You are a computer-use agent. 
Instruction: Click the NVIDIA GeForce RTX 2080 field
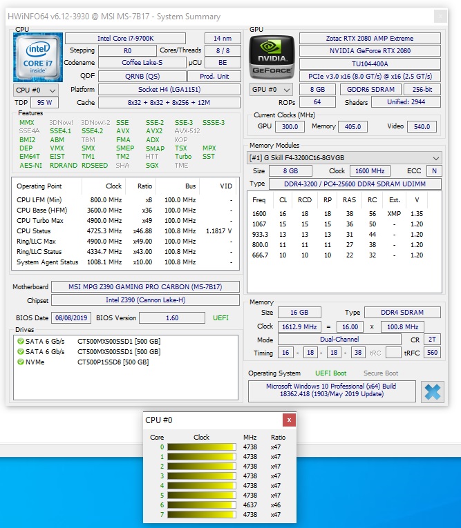tap(370, 51)
